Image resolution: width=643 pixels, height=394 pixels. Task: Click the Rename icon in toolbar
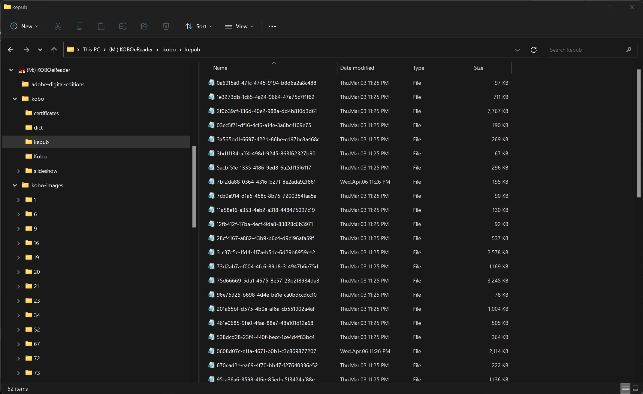123,26
